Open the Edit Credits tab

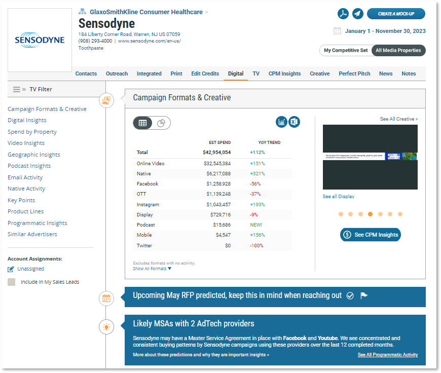click(205, 73)
